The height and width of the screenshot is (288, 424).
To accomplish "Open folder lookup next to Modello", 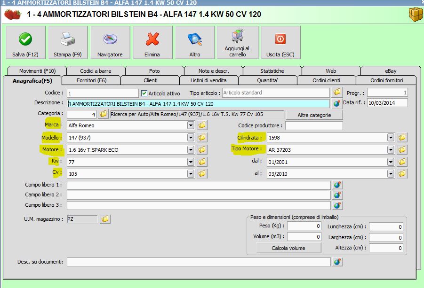I will (202, 137).
